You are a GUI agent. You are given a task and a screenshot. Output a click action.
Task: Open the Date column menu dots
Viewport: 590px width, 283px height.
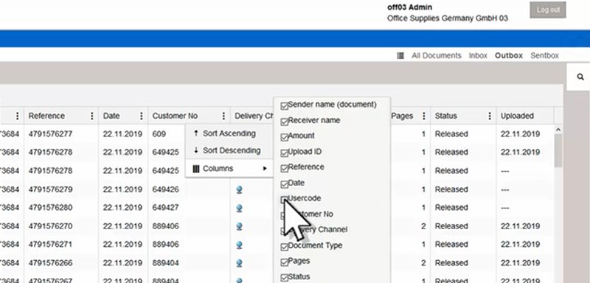pos(141,116)
